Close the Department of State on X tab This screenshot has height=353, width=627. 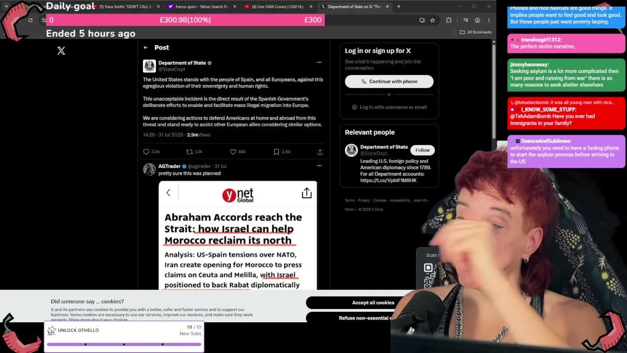point(387,7)
